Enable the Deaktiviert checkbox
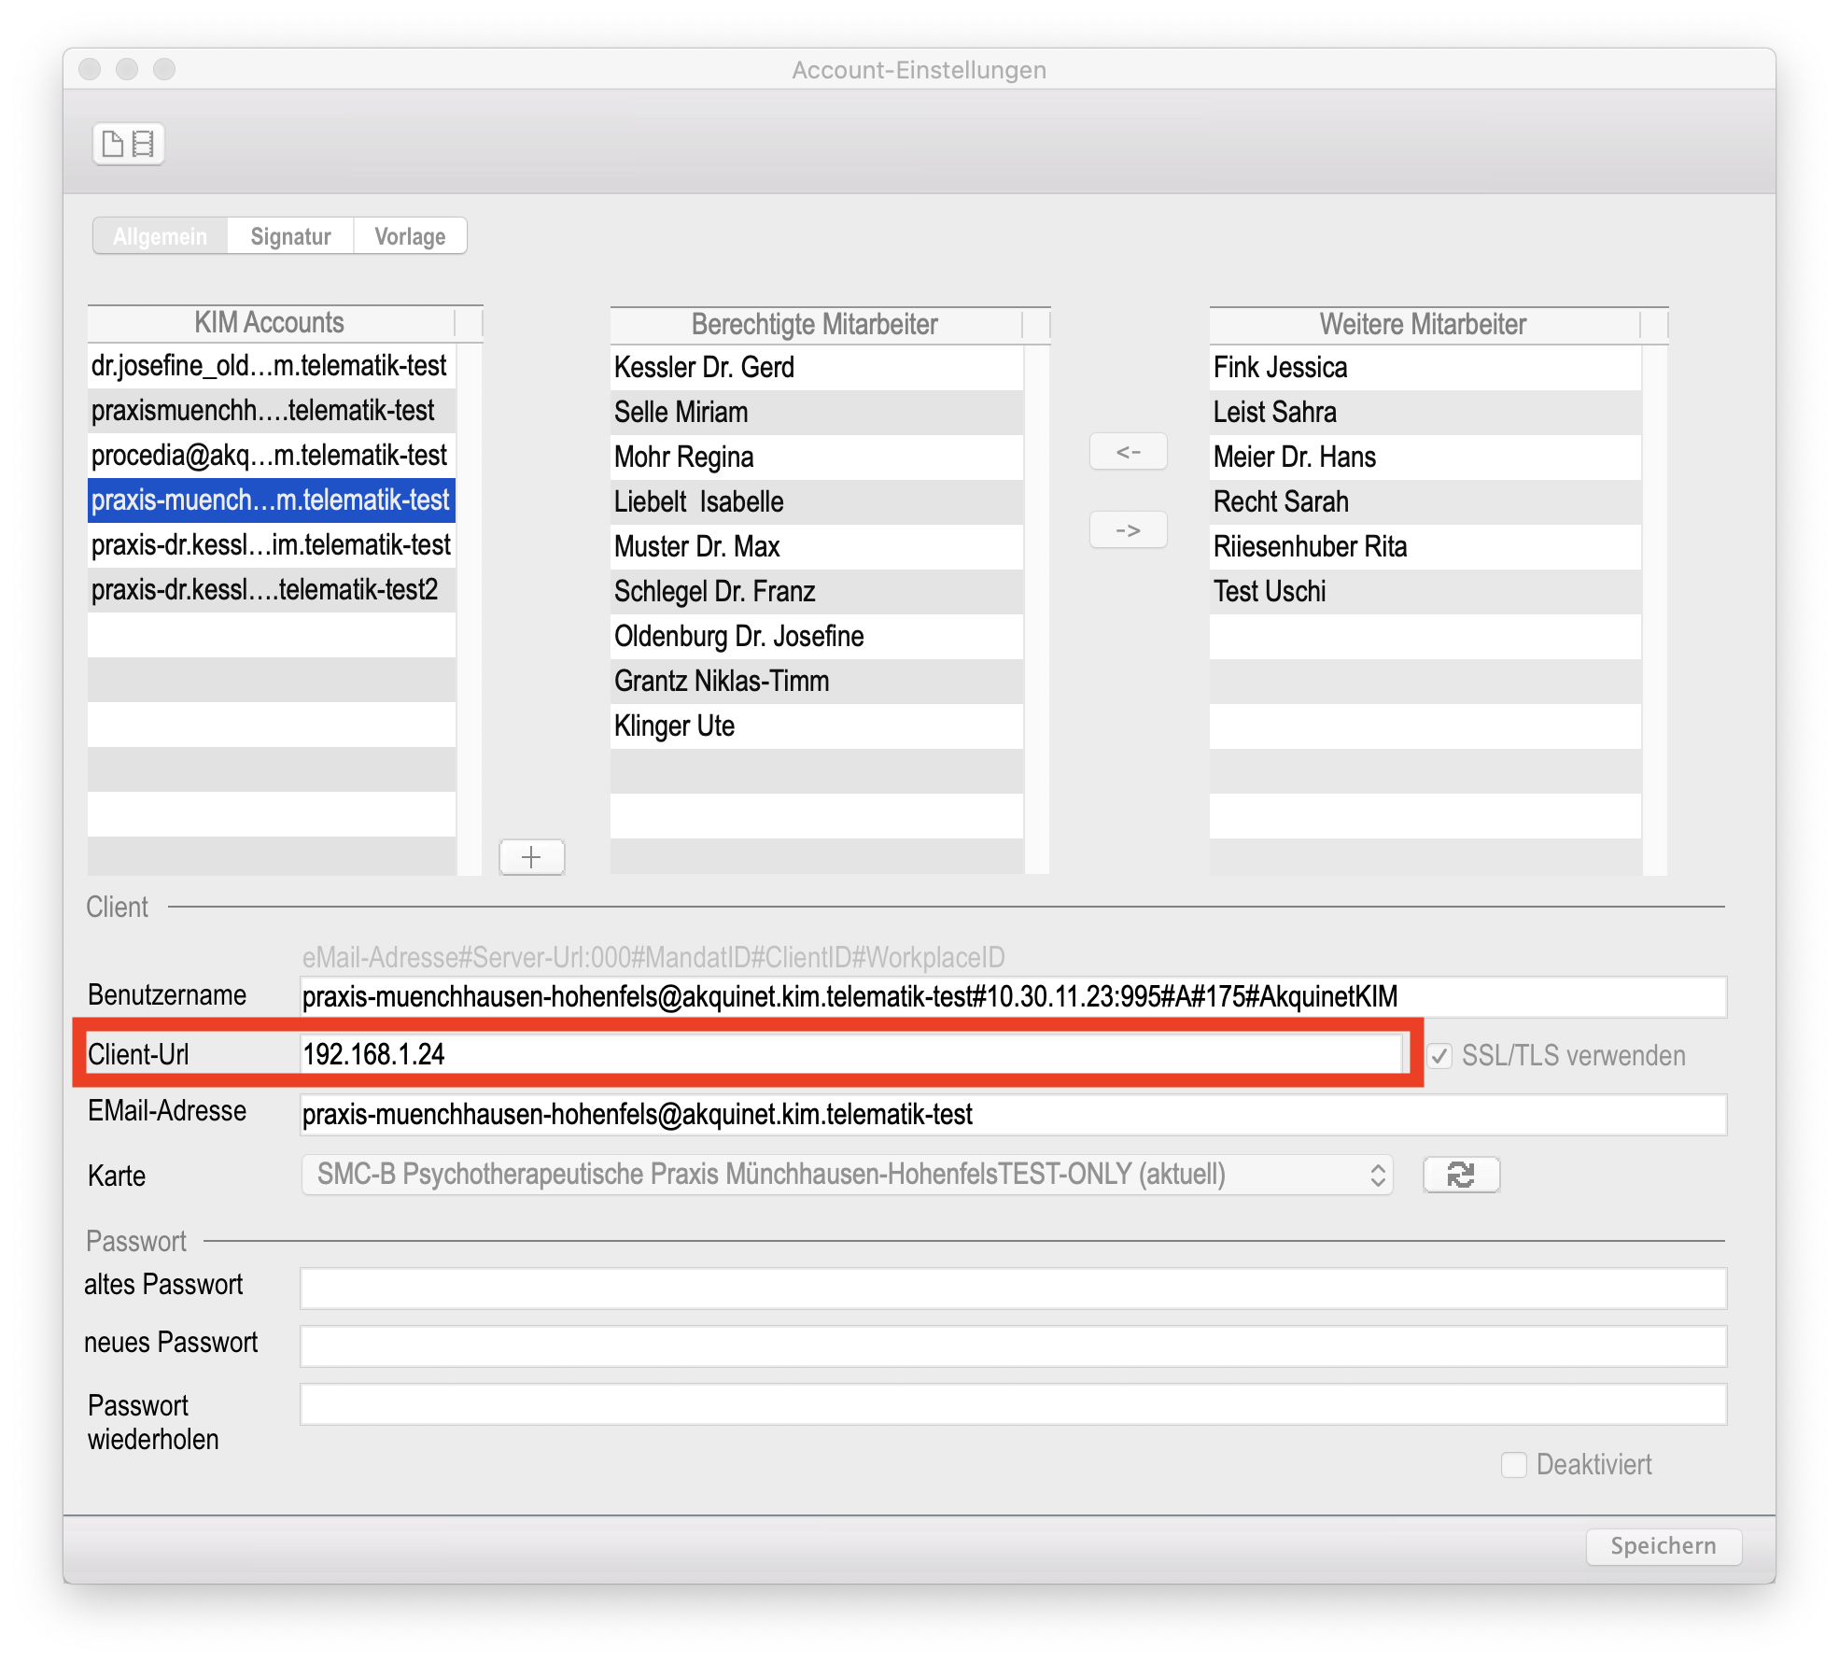This screenshot has width=1839, height=1662. pyautogui.click(x=1513, y=1464)
